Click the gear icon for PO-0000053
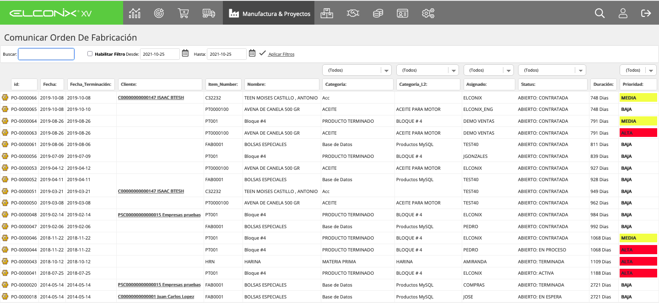This screenshot has width=659, height=303. click(x=5, y=168)
